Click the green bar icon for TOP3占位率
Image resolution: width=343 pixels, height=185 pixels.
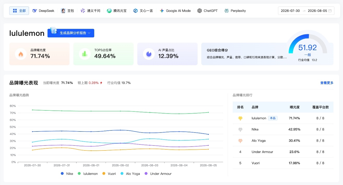pyautogui.click(x=85, y=54)
